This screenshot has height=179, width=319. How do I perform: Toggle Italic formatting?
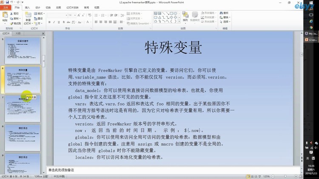54,22
